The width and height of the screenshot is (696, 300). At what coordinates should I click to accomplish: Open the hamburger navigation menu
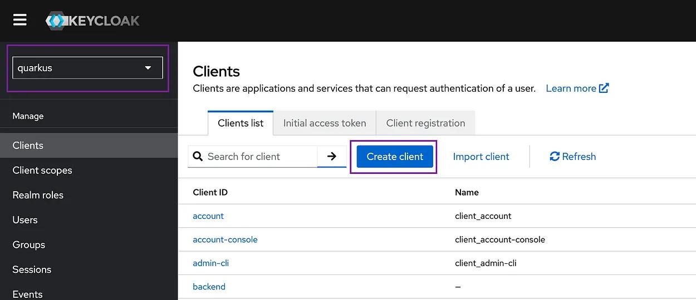coord(20,20)
